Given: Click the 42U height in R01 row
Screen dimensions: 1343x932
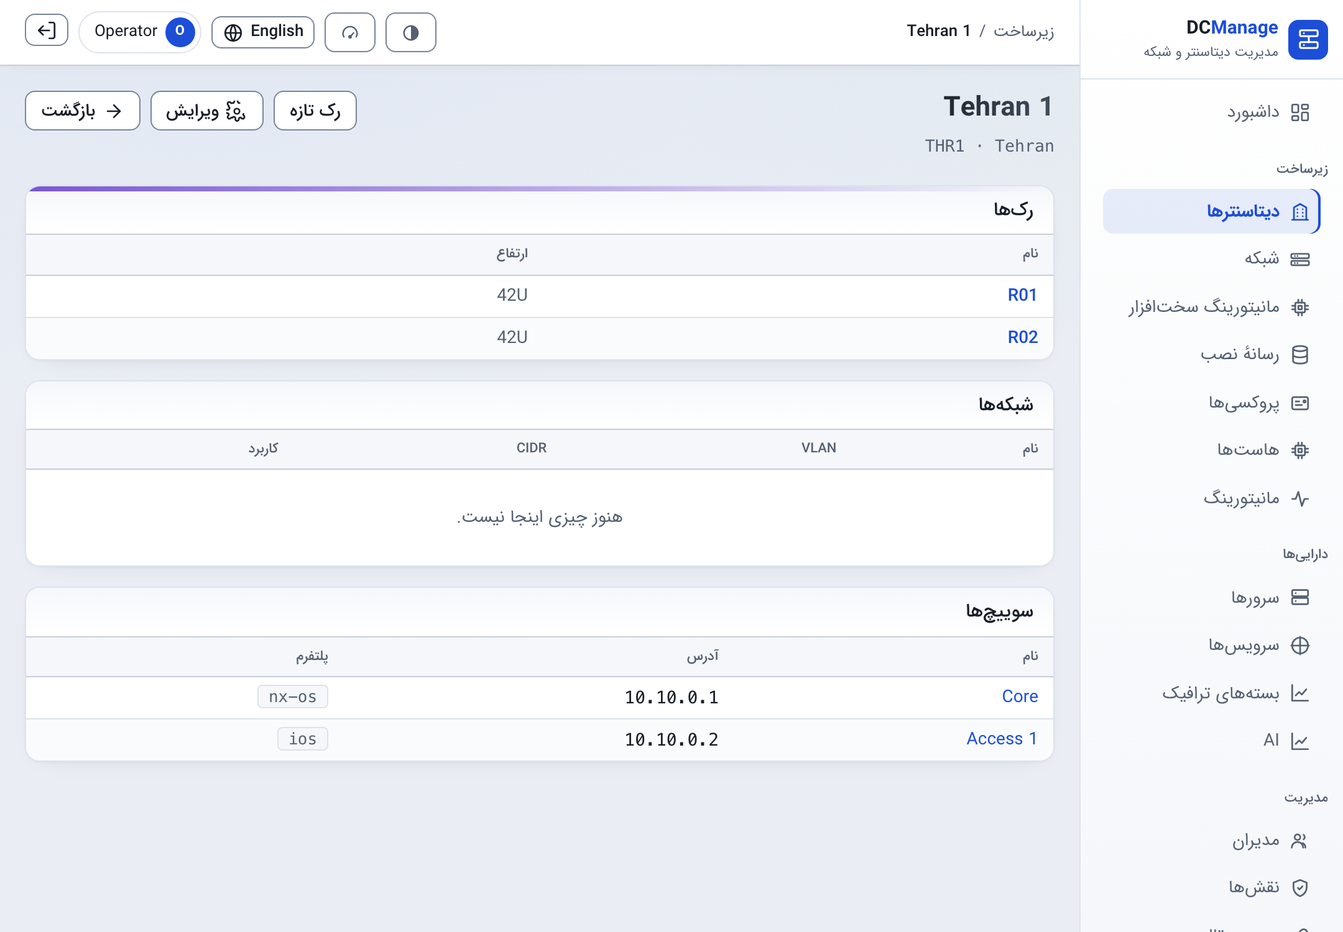Looking at the screenshot, I should coord(512,295).
